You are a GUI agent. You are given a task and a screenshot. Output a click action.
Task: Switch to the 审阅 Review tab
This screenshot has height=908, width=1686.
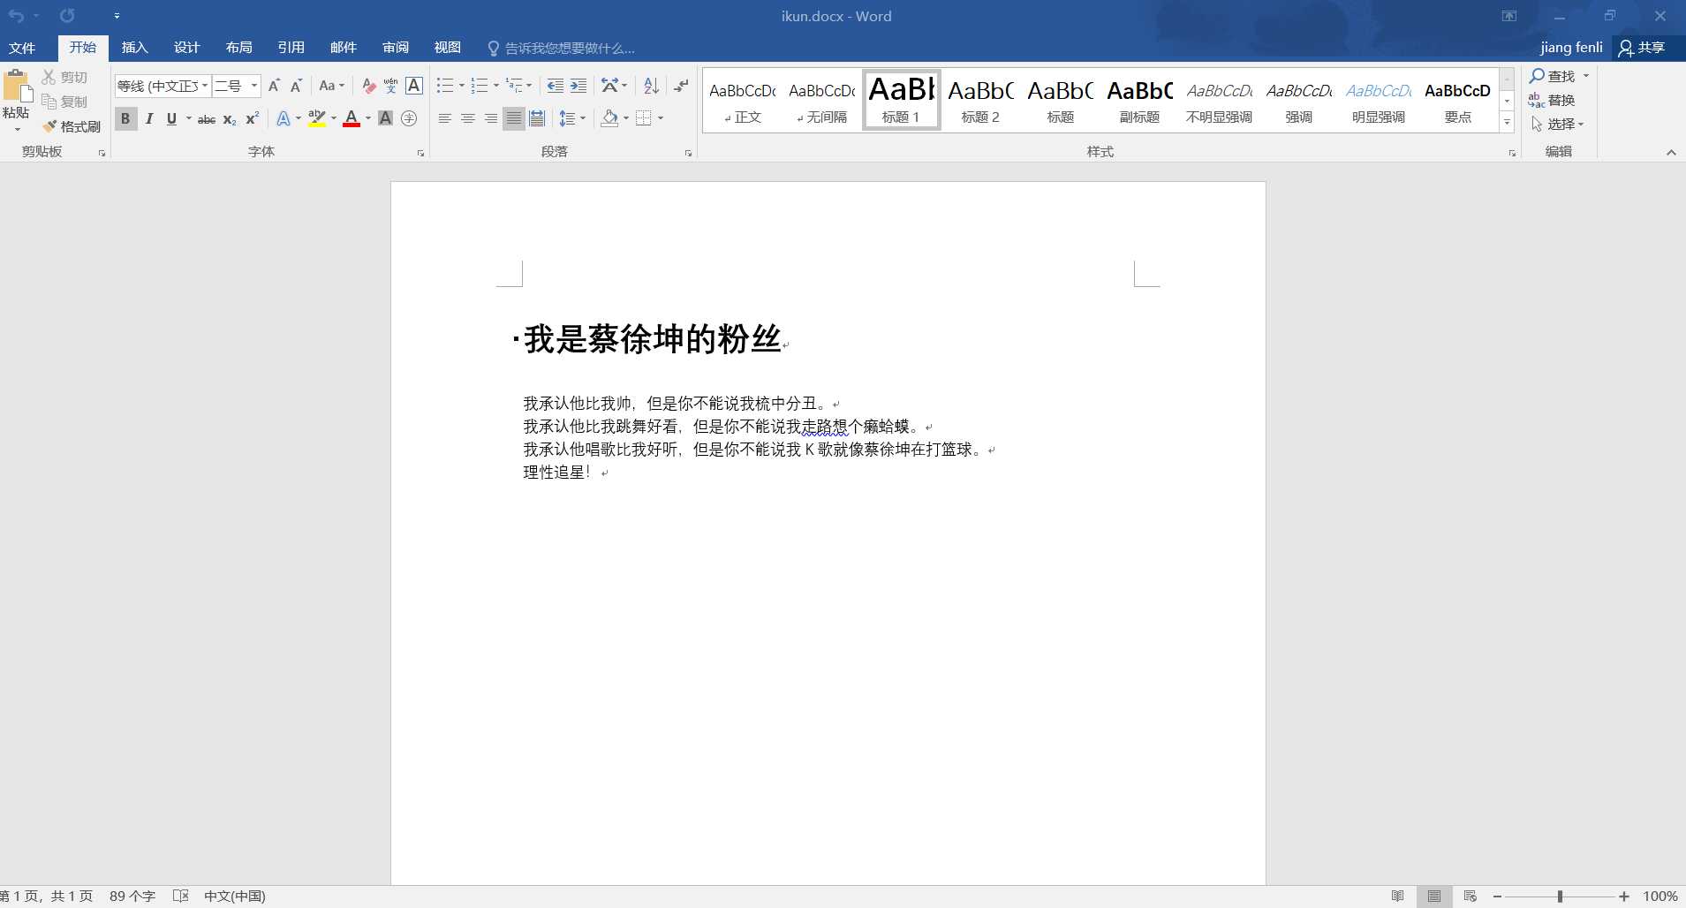395,48
